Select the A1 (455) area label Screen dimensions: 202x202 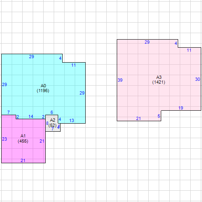tap(23, 139)
